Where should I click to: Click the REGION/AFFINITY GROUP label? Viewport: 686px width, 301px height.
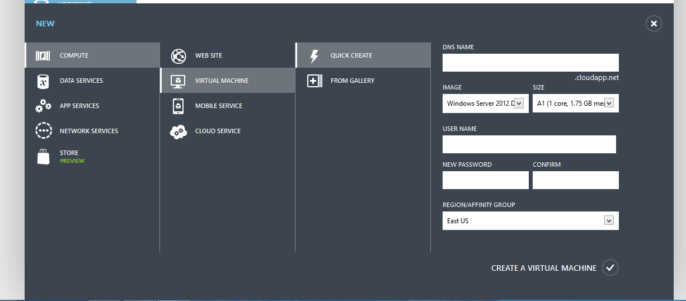pos(478,205)
